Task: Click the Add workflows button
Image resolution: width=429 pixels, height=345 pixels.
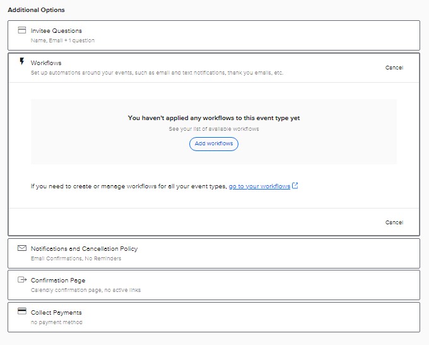Action: coord(214,144)
